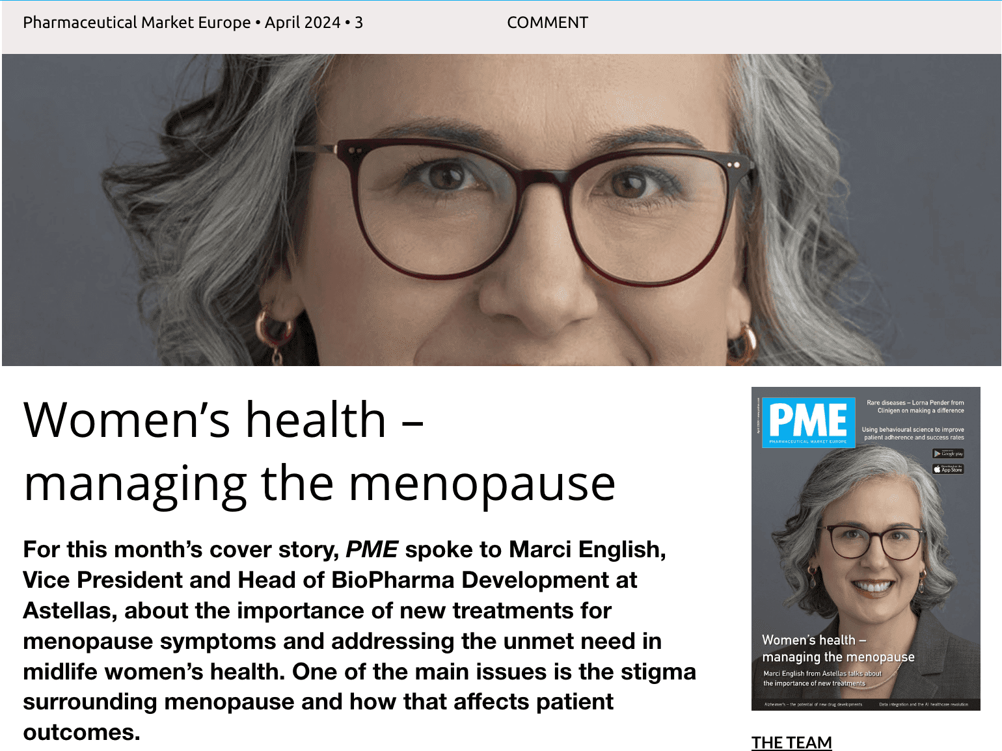Click Pharmaceutical Market Europe April 2024 header

coord(193,23)
